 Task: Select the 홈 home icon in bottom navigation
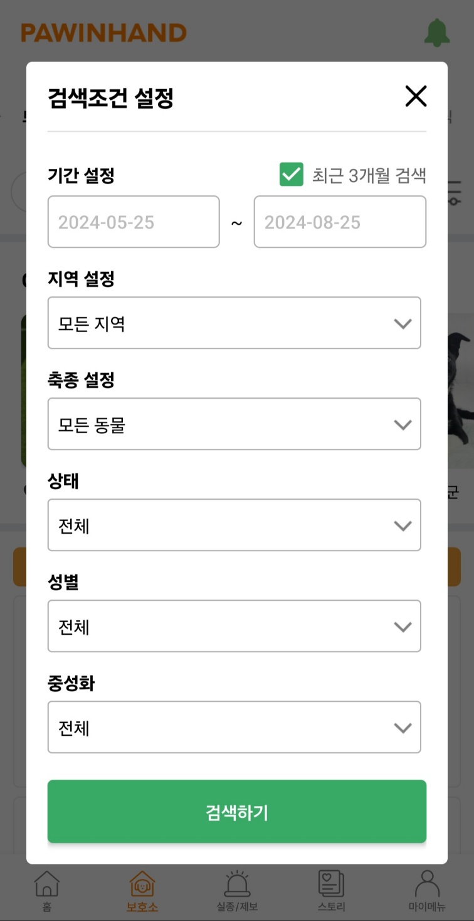tap(47, 885)
